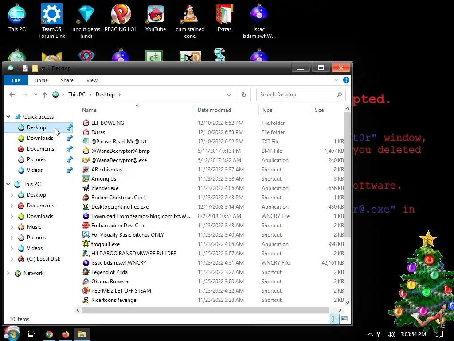Expand the ribbon chevron
The image size is (454, 341).
click(x=337, y=80)
